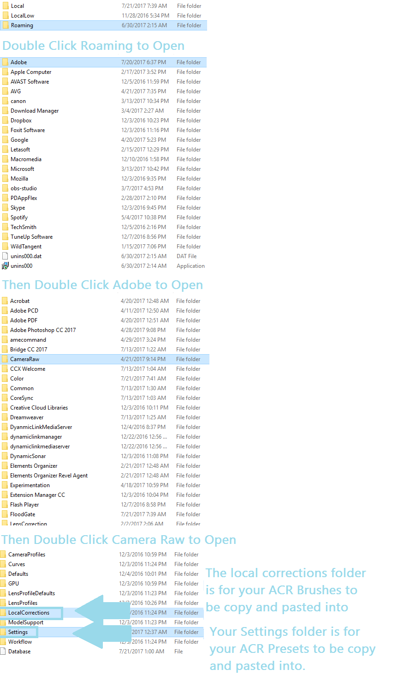Click the WildTangent folder icon

pyautogui.click(x=5, y=247)
